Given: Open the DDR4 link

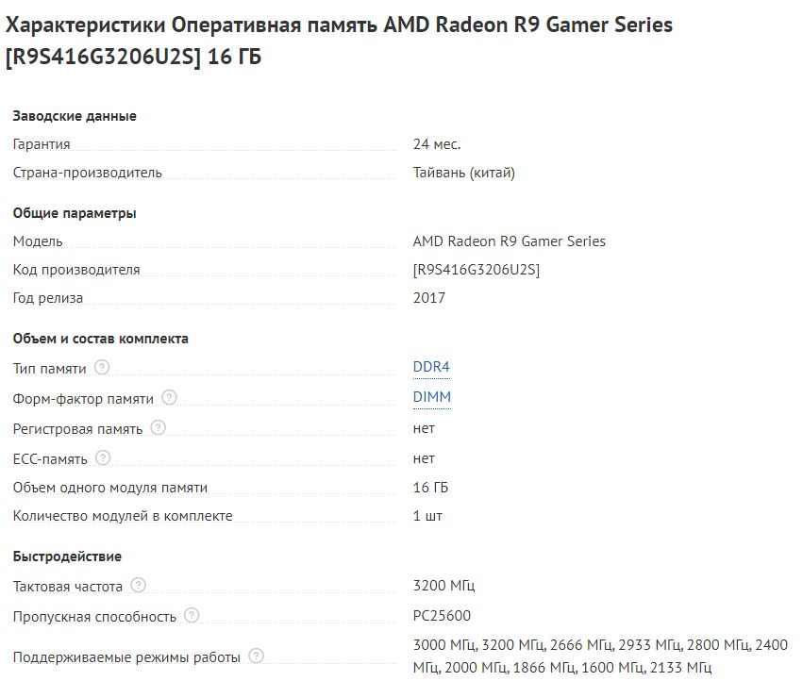Looking at the screenshot, I should 425,367.
